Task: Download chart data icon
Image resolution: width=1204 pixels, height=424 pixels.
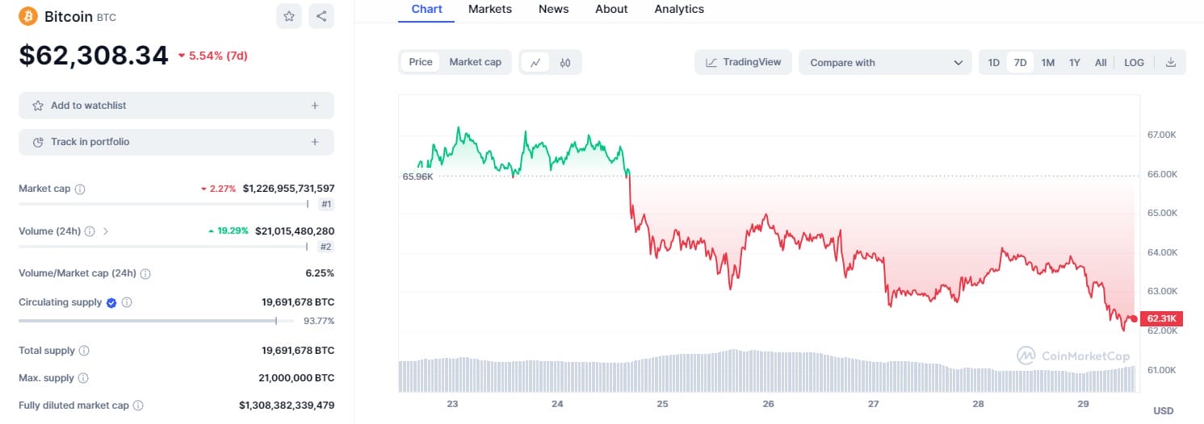Action: tap(1171, 63)
